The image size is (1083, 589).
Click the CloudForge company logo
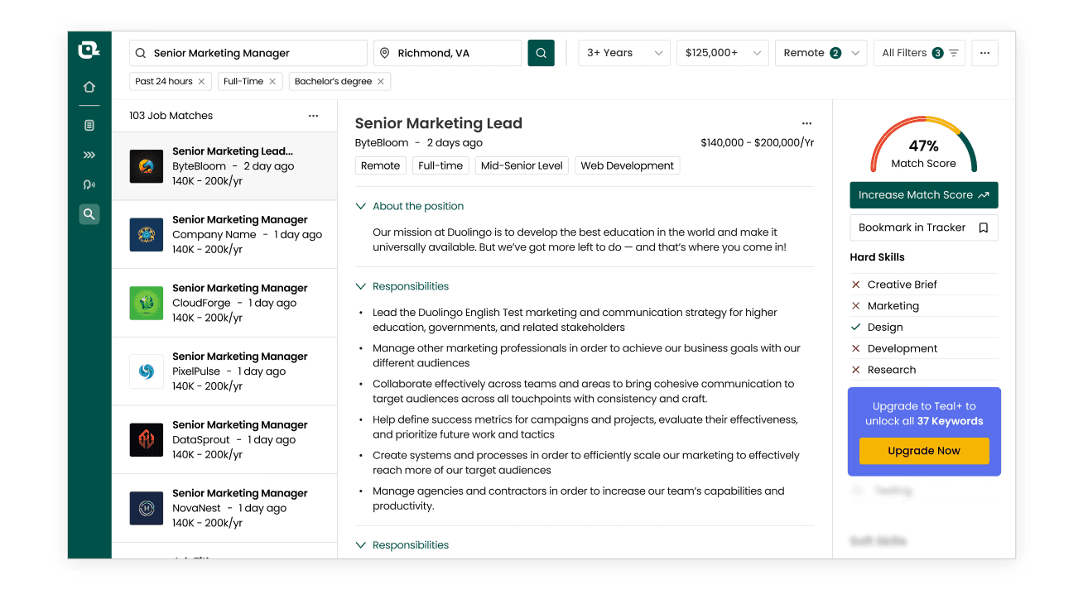147,304
